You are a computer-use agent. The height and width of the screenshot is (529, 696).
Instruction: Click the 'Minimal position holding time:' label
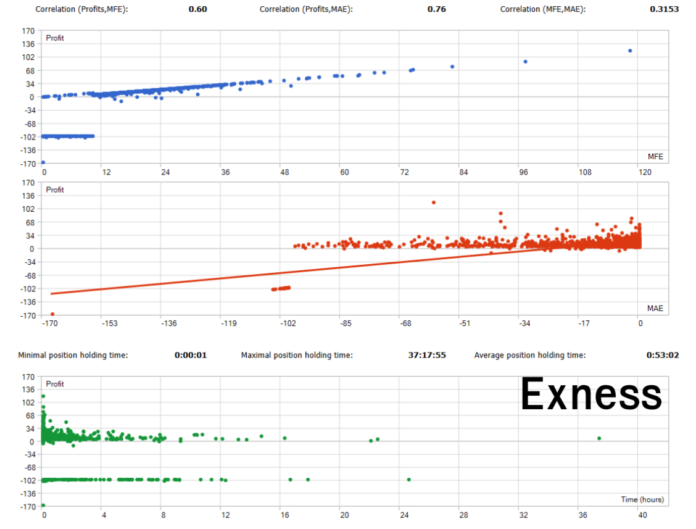[73, 356]
